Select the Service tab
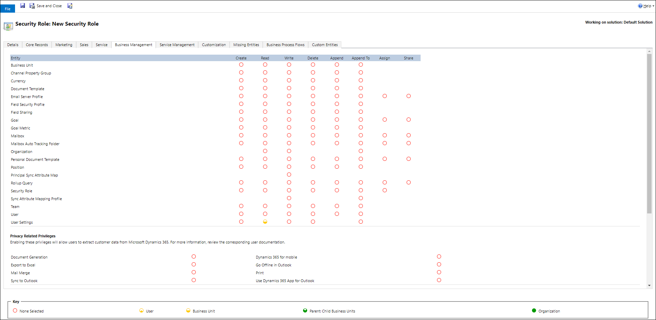The width and height of the screenshot is (656, 320). click(101, 45)
